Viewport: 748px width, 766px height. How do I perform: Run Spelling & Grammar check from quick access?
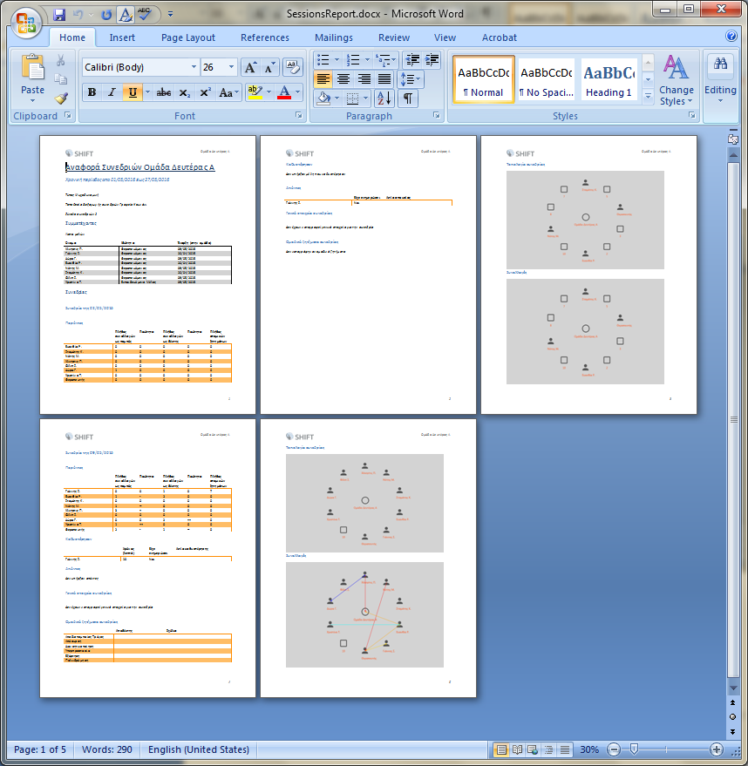pos(145,14)
